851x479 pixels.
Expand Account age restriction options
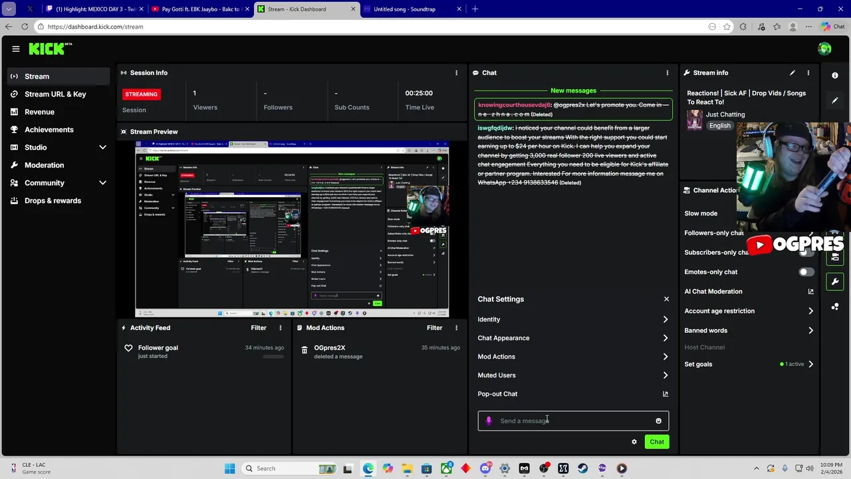749,311
